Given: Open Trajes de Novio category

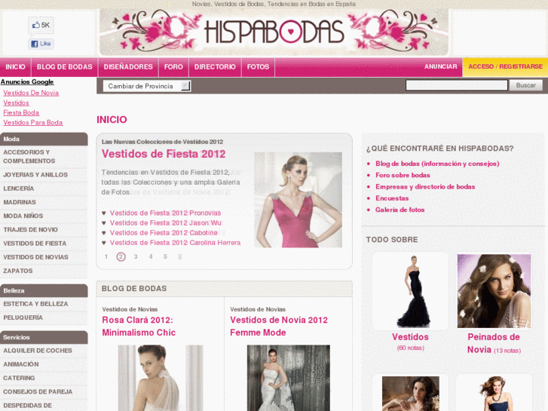Looking at the screenshot, I should pos(44,230).
